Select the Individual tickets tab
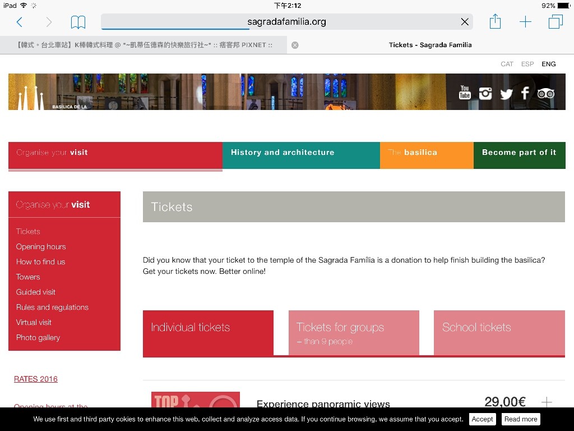574x431 pixels. (x=208, y=333)
